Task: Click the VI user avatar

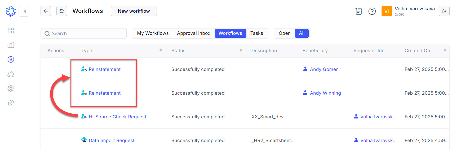Action: coord(387,11)
